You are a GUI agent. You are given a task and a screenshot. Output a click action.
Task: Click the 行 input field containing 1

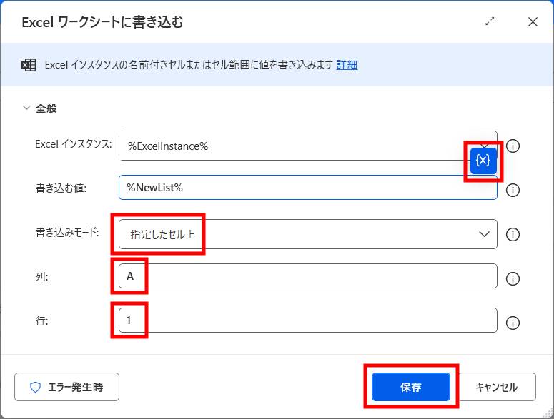pyautogui.click(x=308, y=320)
